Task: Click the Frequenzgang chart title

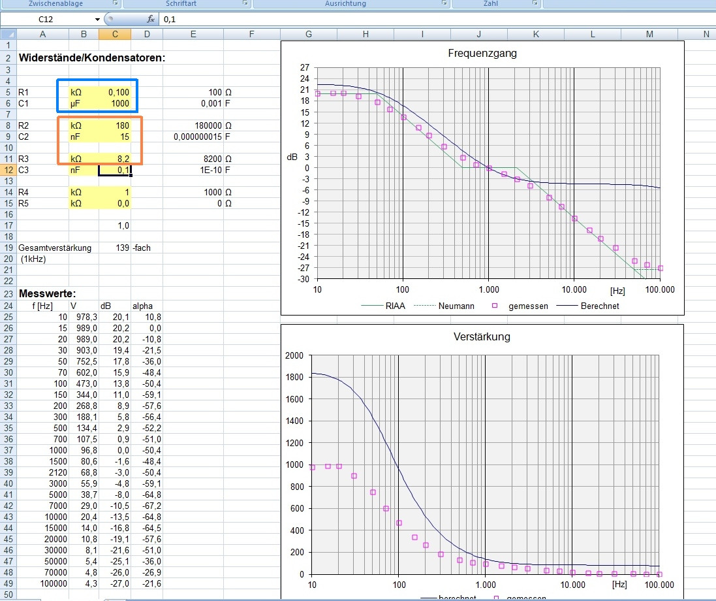Action: [x=482, y=53]
